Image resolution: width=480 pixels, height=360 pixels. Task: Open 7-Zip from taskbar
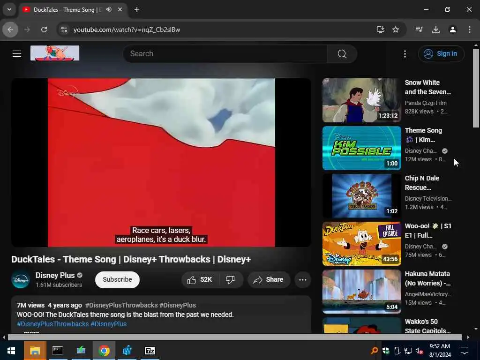150,351
